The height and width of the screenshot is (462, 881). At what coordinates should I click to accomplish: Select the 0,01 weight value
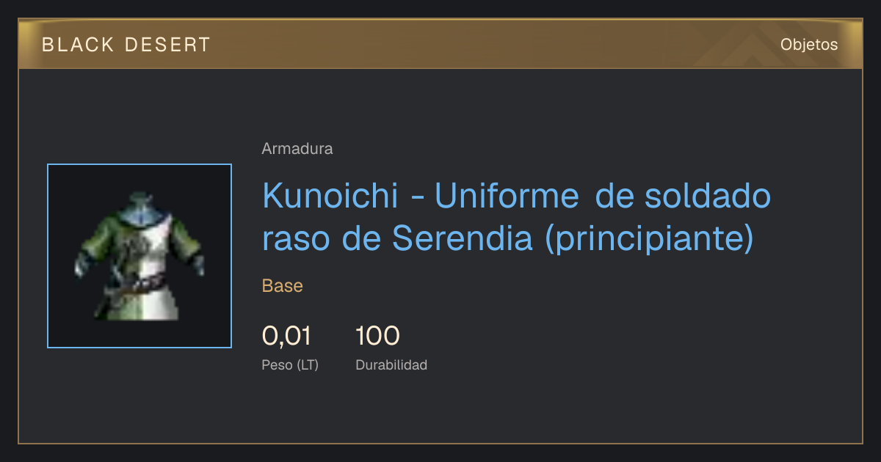coord(286,336)
